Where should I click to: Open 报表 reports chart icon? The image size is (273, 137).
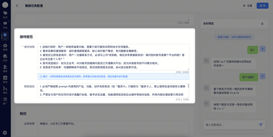coord(5,79)
